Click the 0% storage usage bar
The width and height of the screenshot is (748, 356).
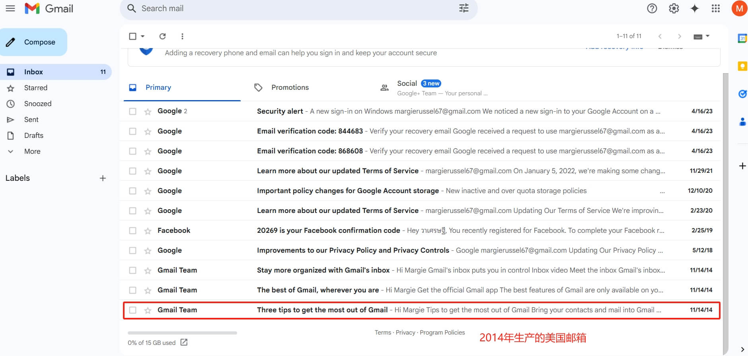182,333
